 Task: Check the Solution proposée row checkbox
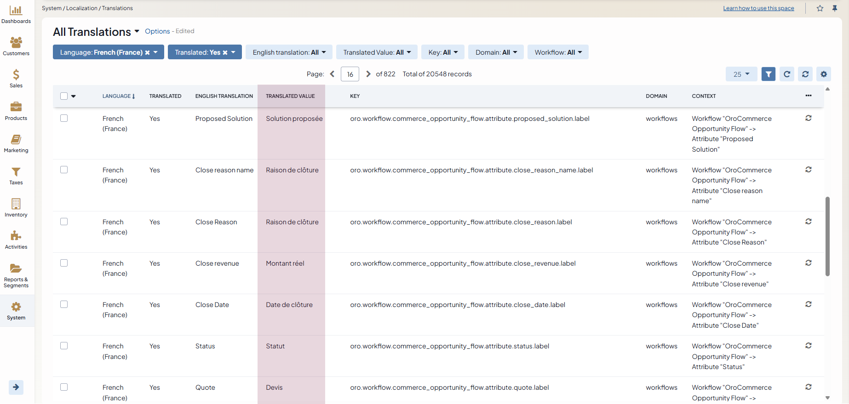64,118
